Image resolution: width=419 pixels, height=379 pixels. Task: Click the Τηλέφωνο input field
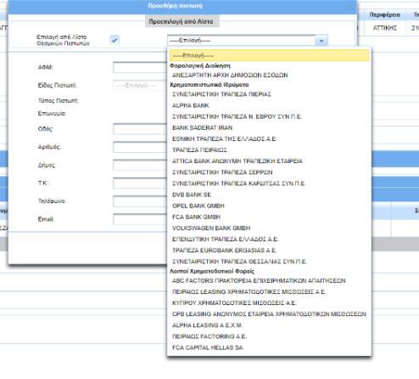(x=140, y=201)
